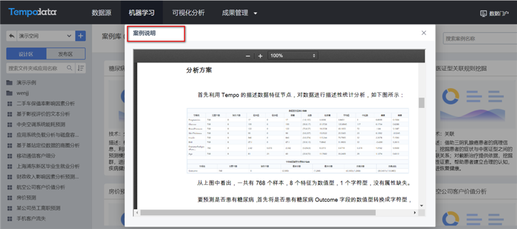Select 手机客户流失 item

click(x=31, y=219)
